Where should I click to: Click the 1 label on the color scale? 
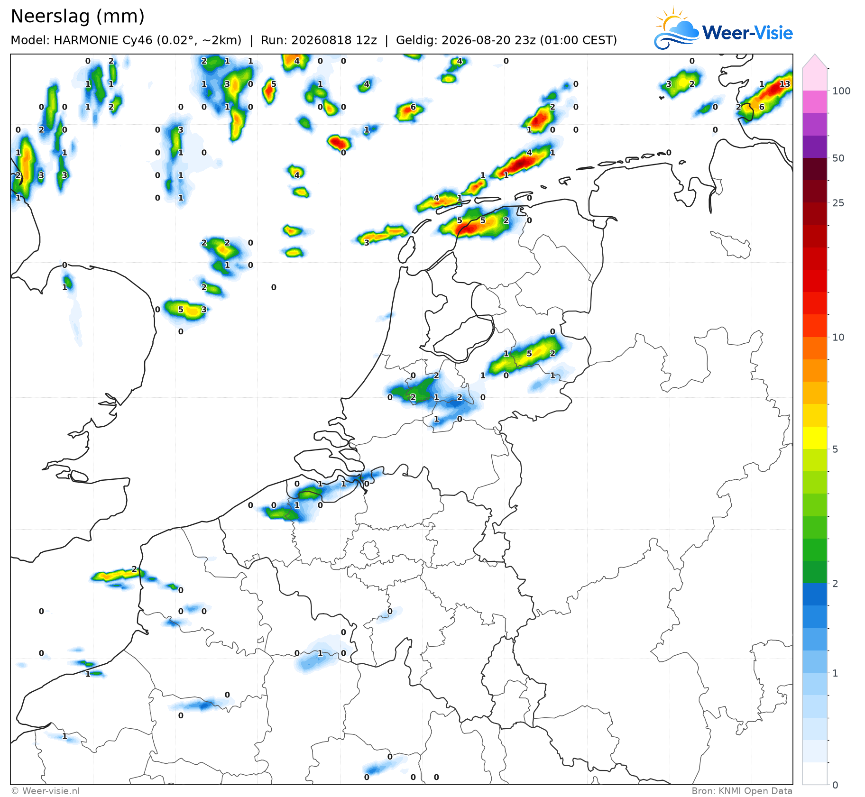(836, 673)
